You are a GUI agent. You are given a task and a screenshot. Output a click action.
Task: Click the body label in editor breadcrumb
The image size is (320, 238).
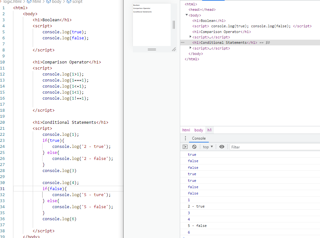point(57,2)
